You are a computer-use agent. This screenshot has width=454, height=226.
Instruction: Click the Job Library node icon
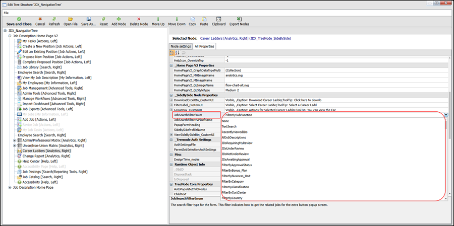20,67
